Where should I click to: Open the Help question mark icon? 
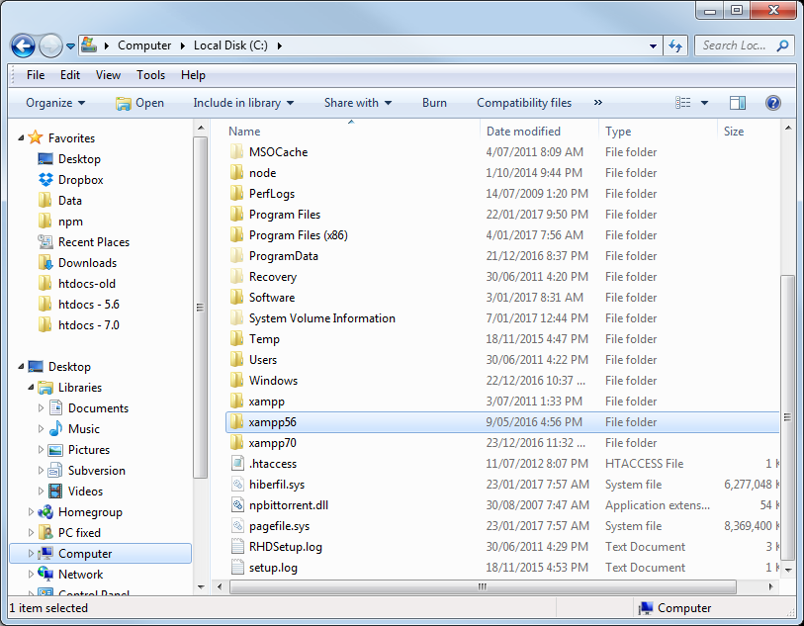tap(773, 103)
